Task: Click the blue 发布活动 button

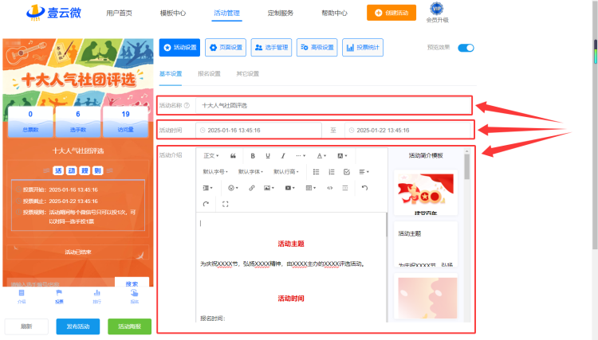Action: 78,326
